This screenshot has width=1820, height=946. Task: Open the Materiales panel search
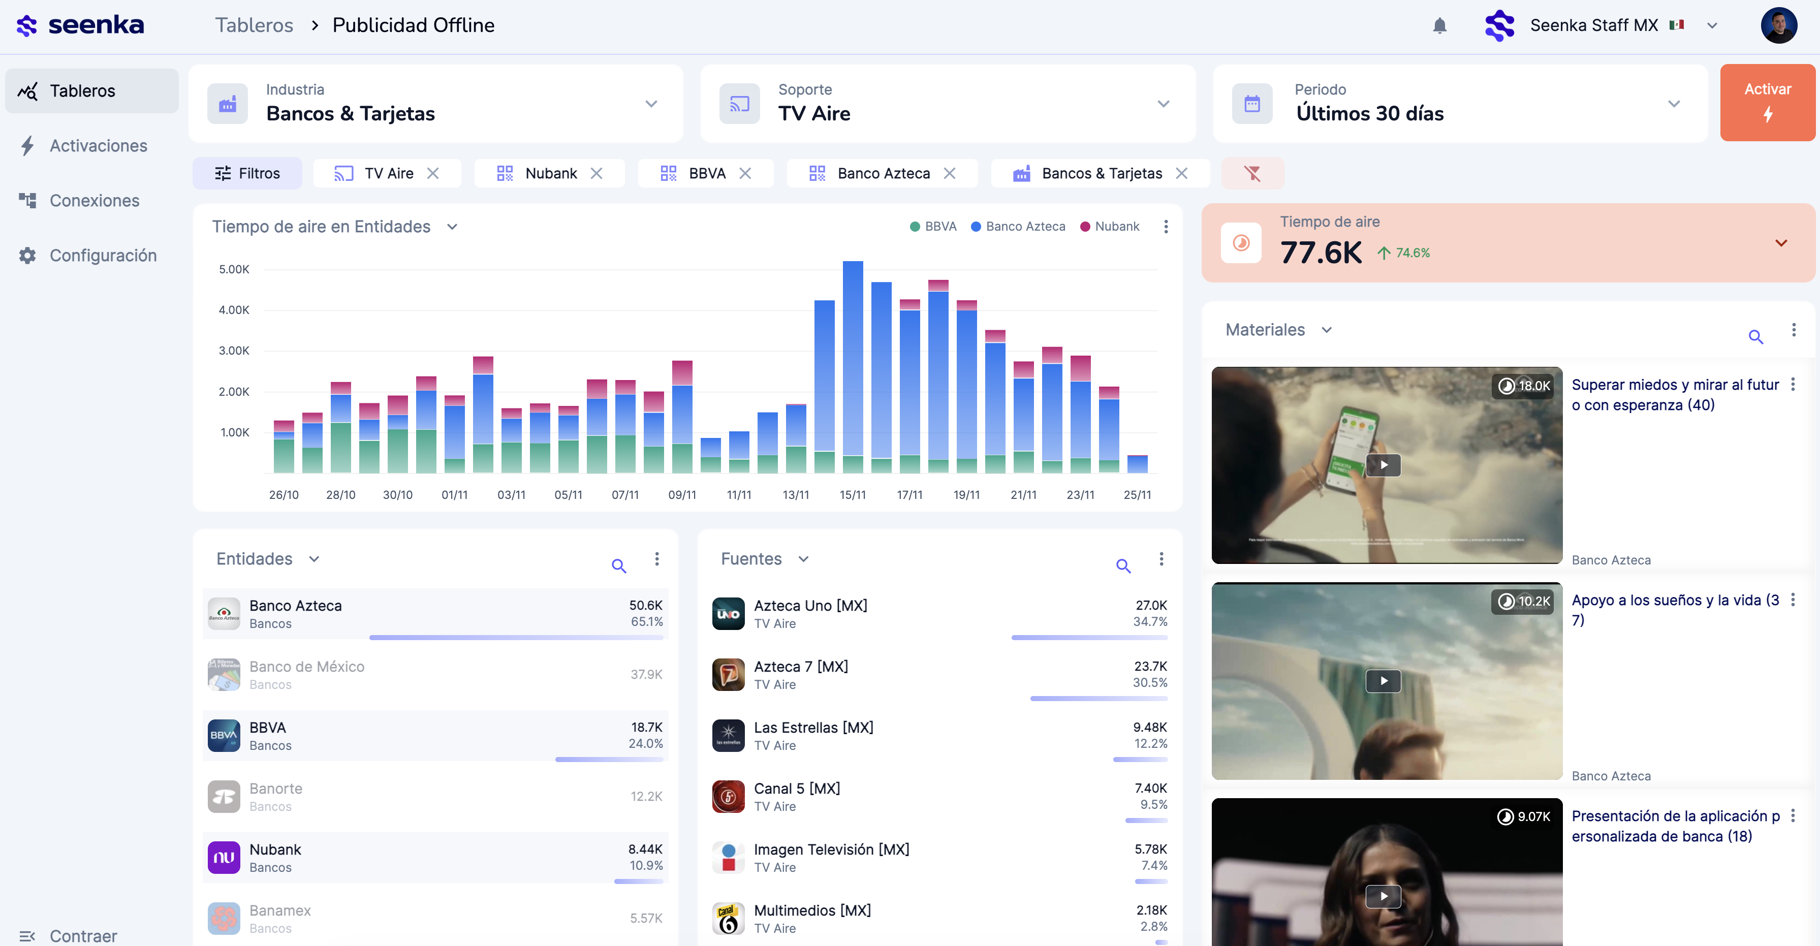pyautogui.click(x=1755, y=336)
